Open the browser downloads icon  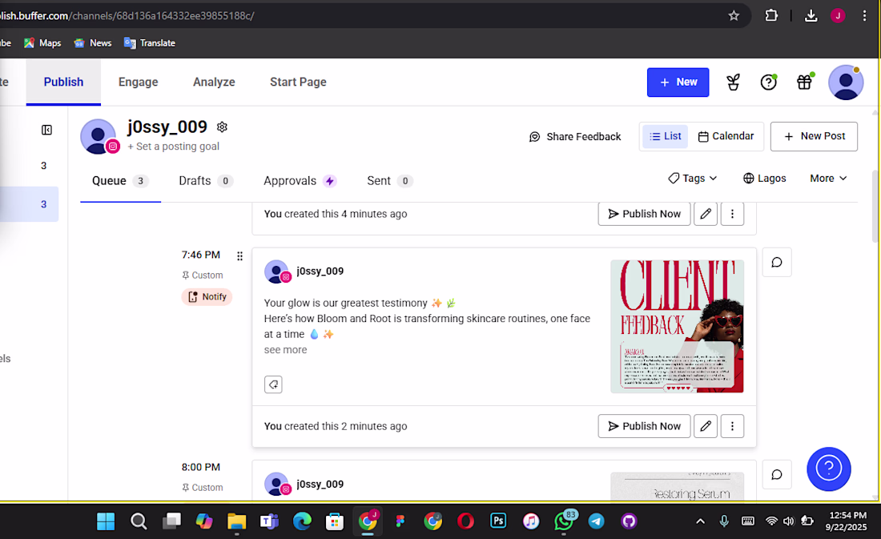[x=811, y=16]
